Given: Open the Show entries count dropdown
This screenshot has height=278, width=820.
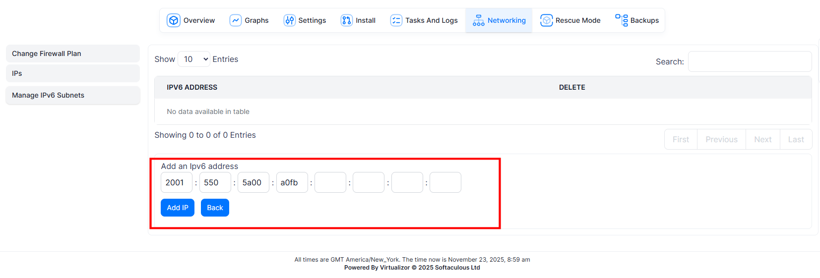Looking at the screenshot, I should click(194, 59).
